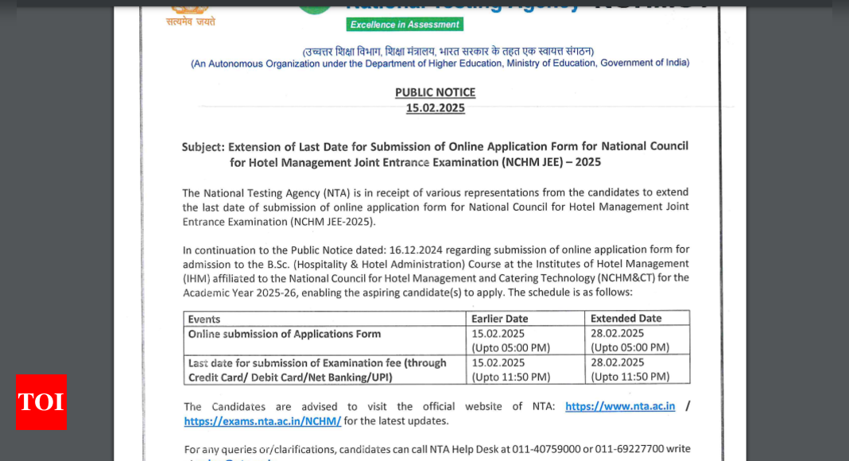Select the Events table header
849x461 pixels.
(204, 319)
